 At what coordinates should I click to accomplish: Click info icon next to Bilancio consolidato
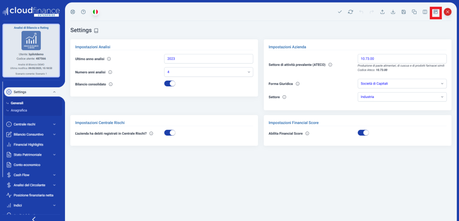pos(111,84)
